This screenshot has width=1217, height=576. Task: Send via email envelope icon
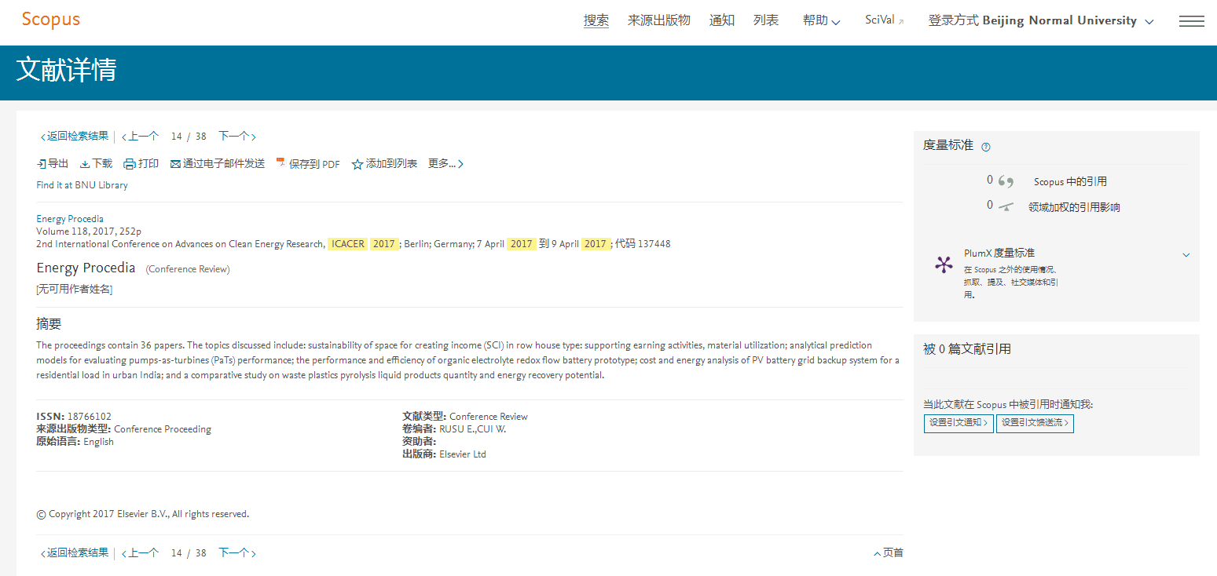(x=175, y=164)
